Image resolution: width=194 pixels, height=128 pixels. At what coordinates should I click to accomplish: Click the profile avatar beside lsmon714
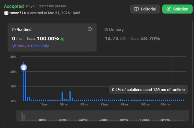(x=6, y=13)
